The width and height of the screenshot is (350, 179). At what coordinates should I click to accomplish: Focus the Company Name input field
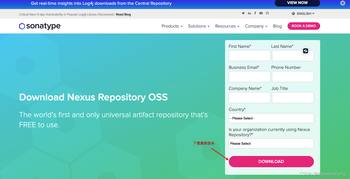click(x=250, y=98)
